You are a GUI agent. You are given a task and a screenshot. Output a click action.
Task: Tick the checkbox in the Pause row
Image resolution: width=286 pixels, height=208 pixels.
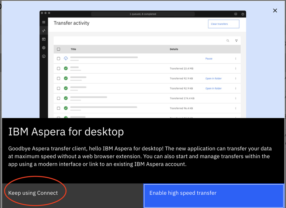coord(58,59)
